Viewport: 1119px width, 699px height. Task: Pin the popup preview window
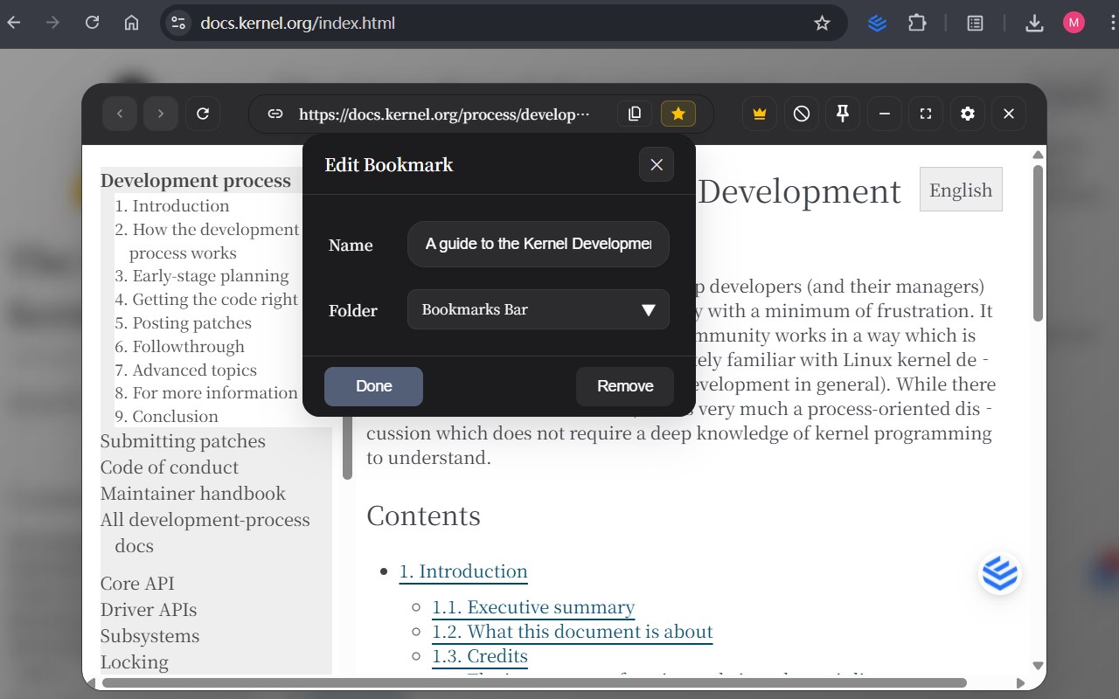[843, 114]
